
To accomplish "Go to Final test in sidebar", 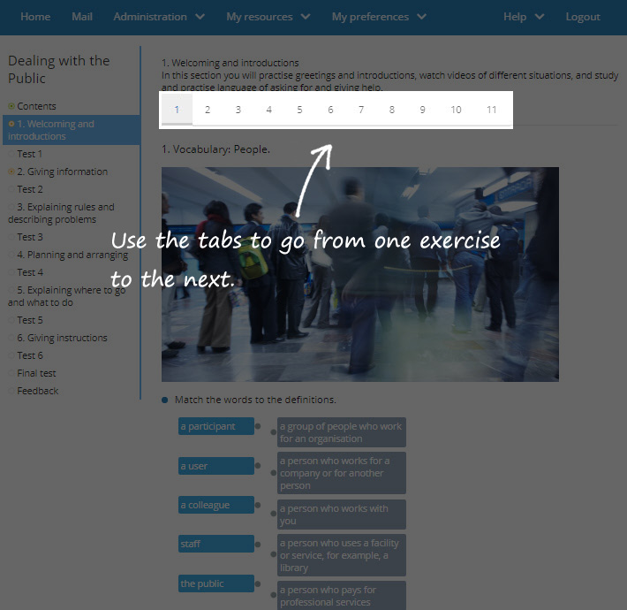I will [x=36, y=373].
